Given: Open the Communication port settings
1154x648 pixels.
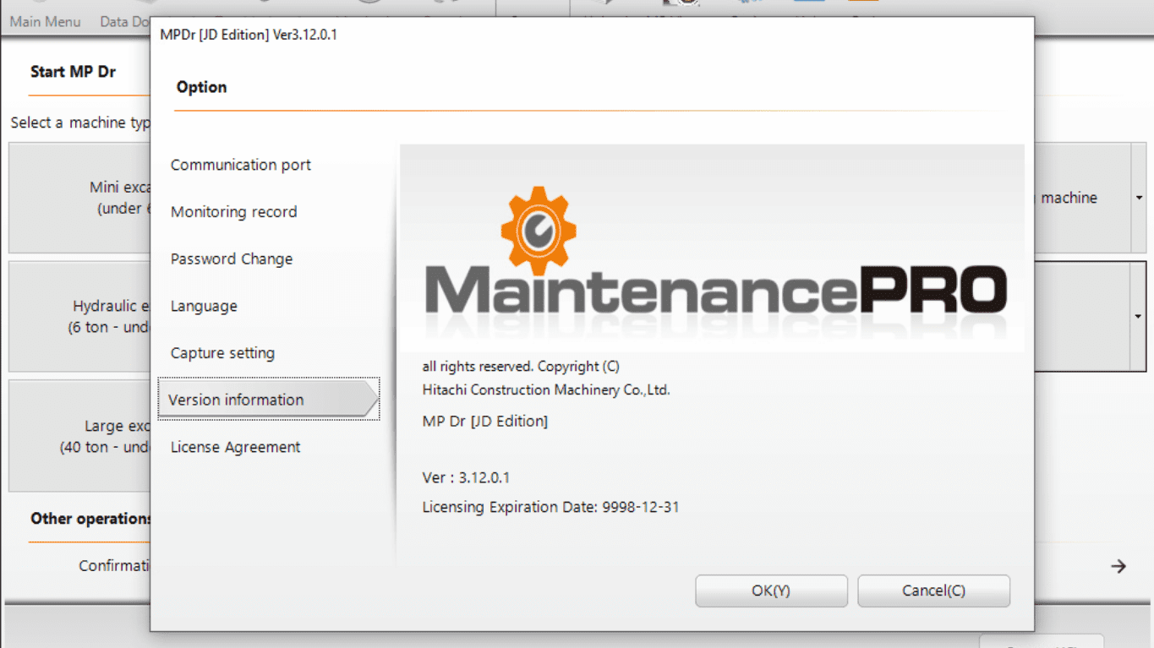Looking at the screenshot, I should (241, 165).
